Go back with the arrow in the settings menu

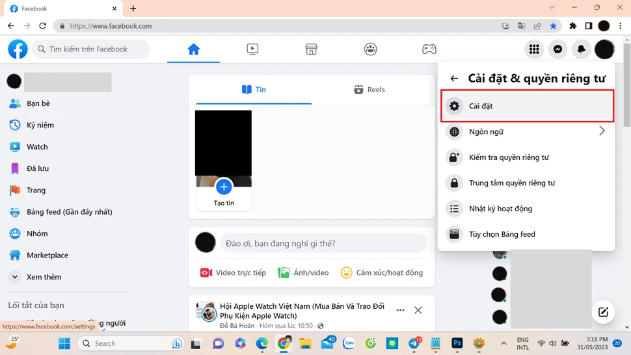click(x=454, y=79)
